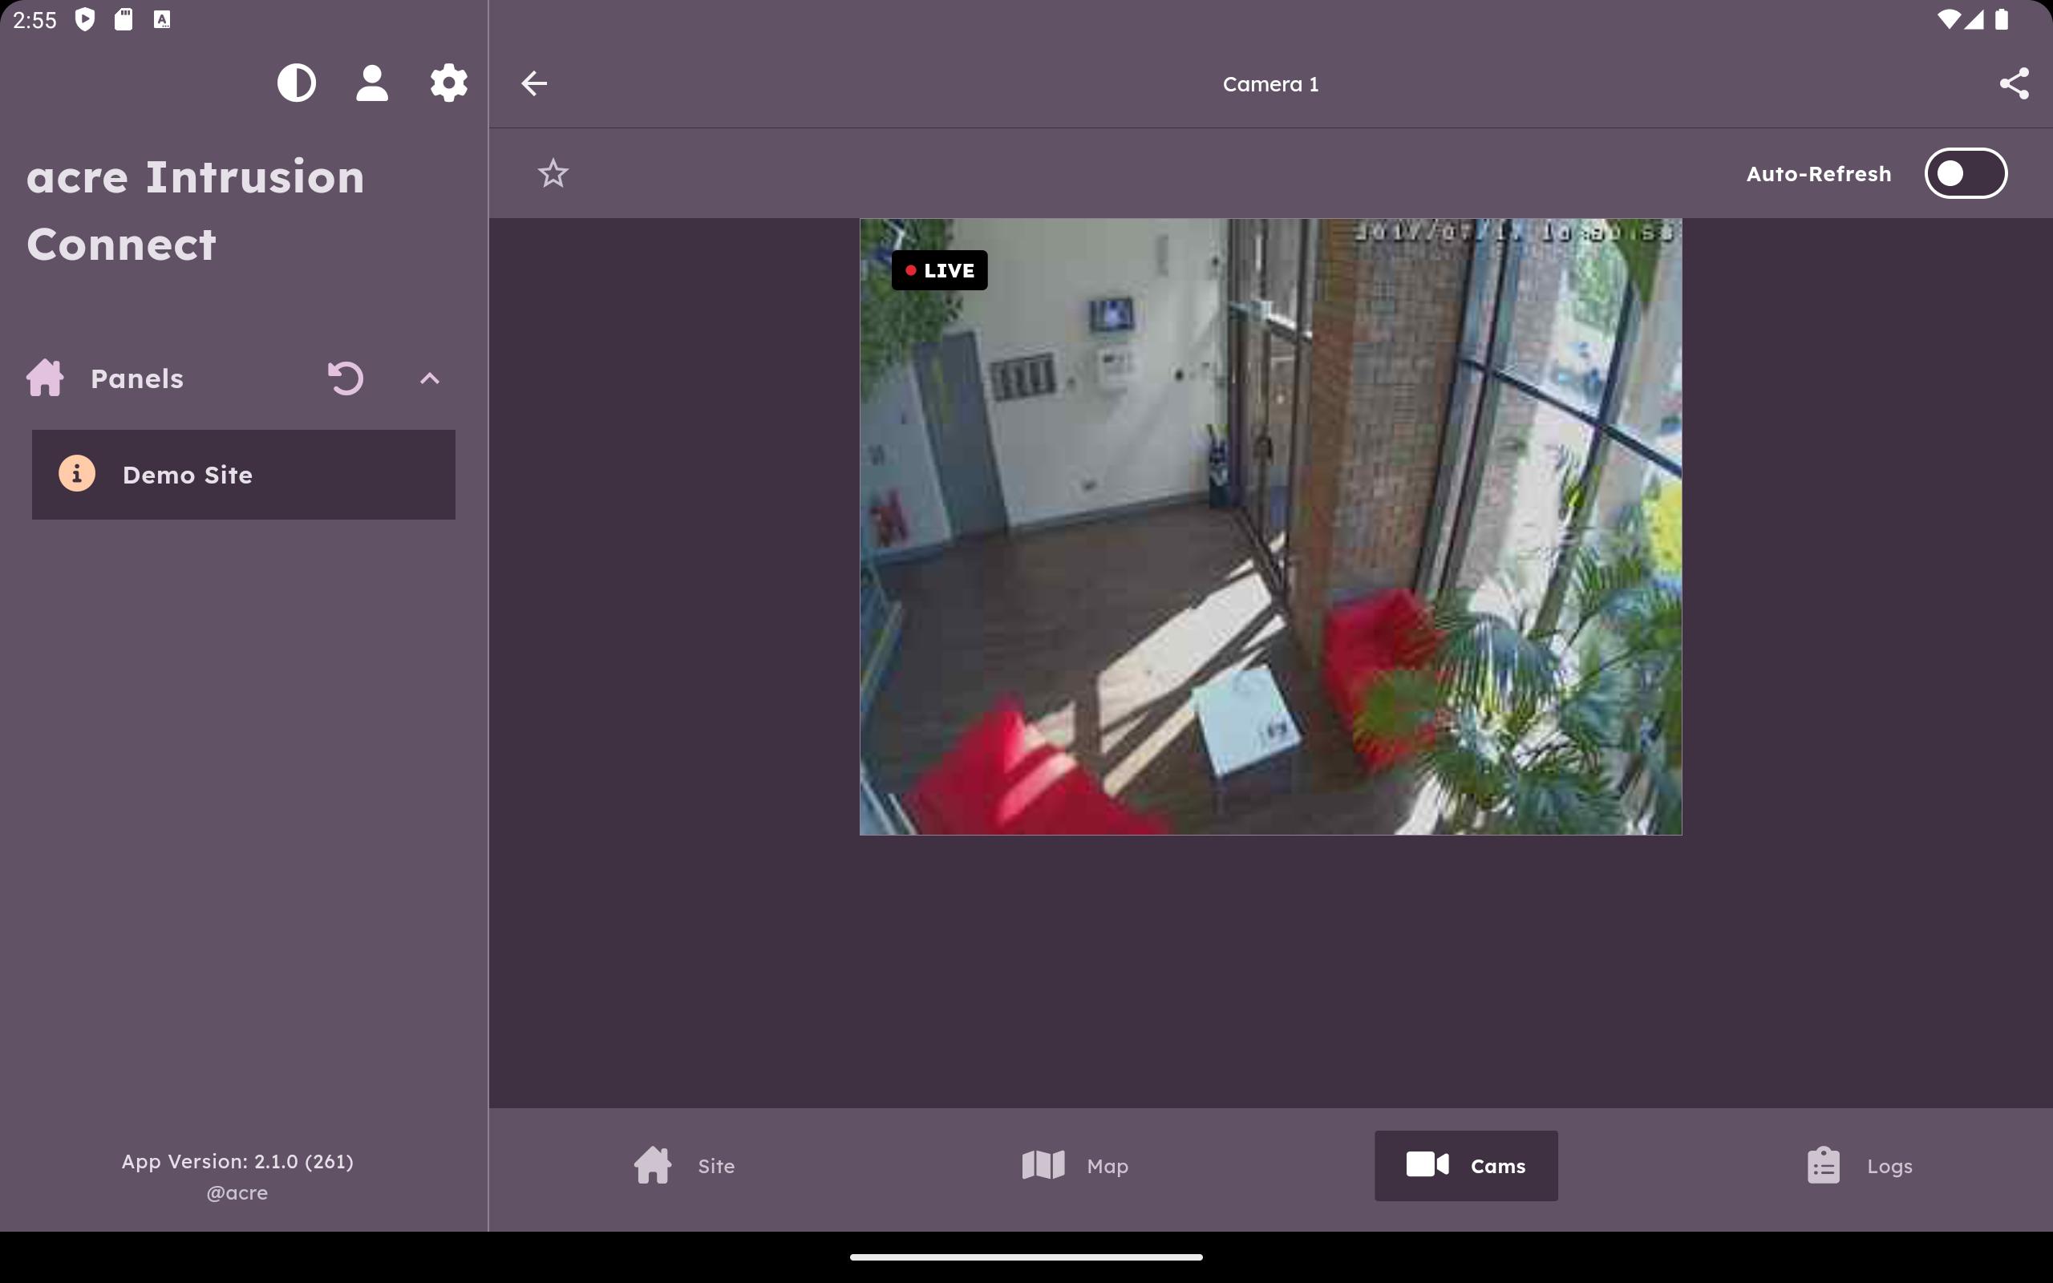Click the Camera 1 title text
Screen dimensions: 2053x1283
click(x=1271, y=84)
